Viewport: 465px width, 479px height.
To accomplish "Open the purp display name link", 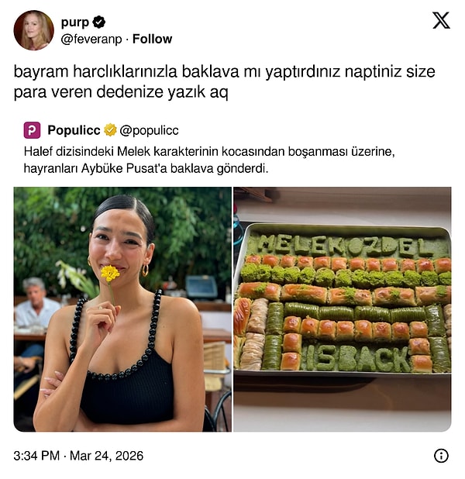I will (x=75, y=22).
